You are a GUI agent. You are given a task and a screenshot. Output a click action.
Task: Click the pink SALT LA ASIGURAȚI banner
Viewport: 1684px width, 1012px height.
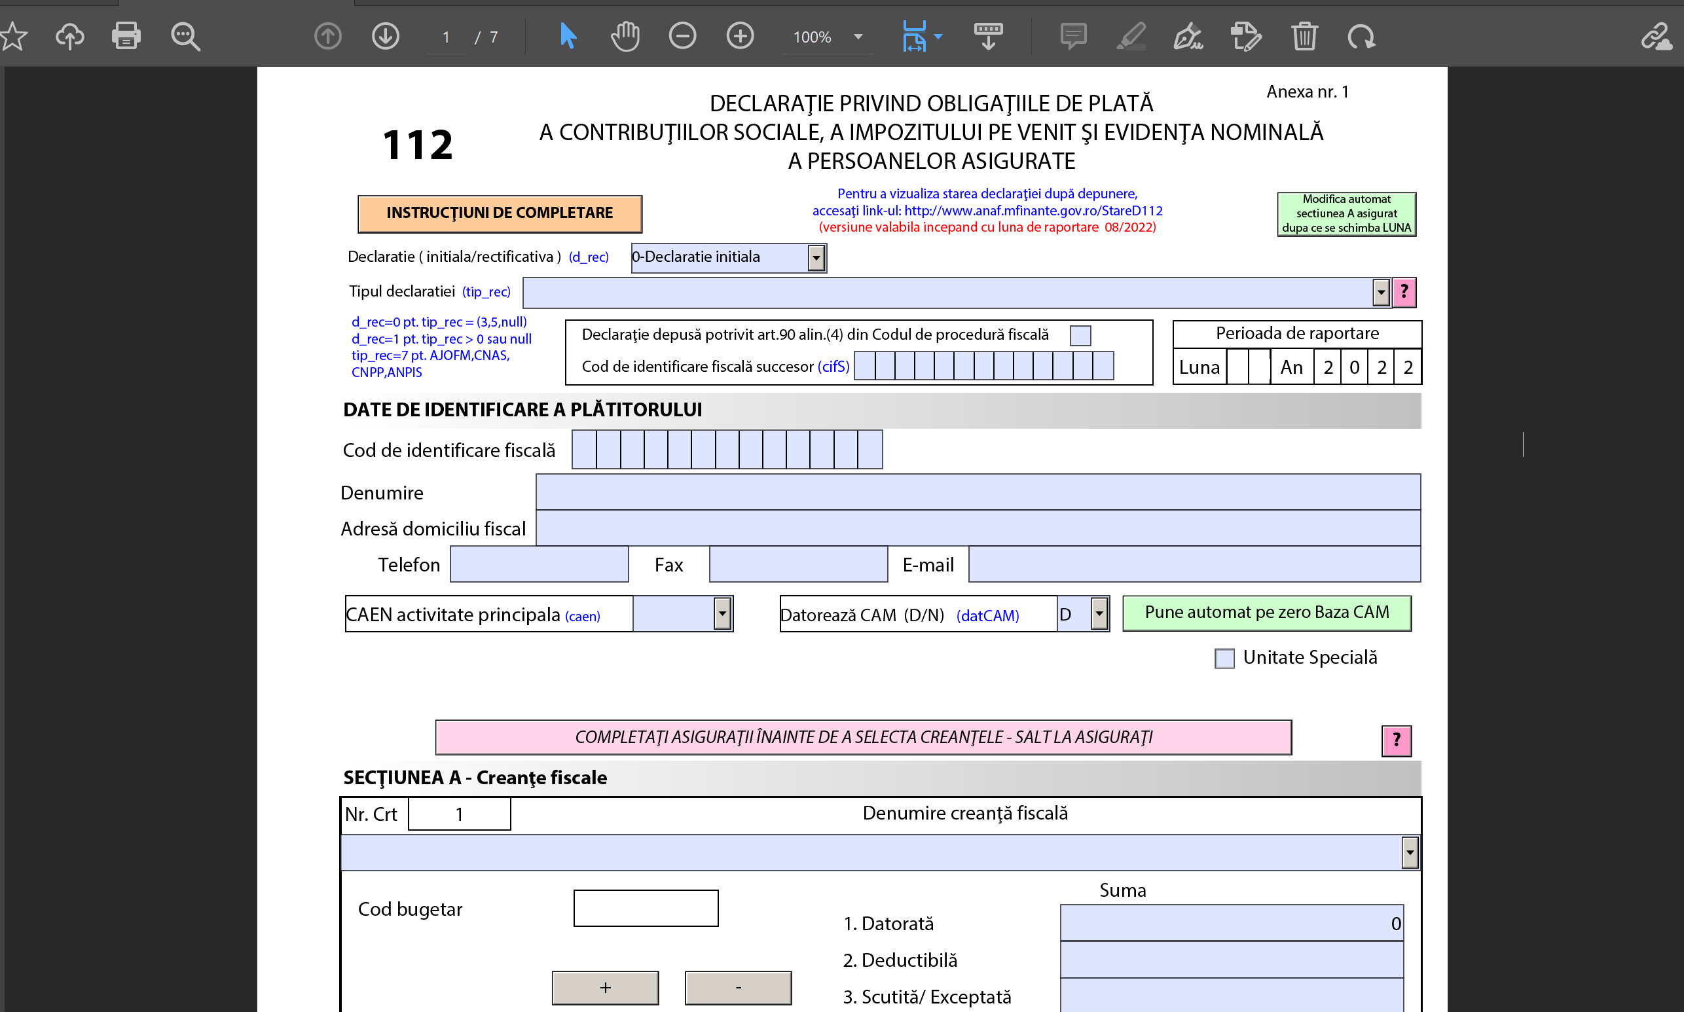tap(863, 737)
